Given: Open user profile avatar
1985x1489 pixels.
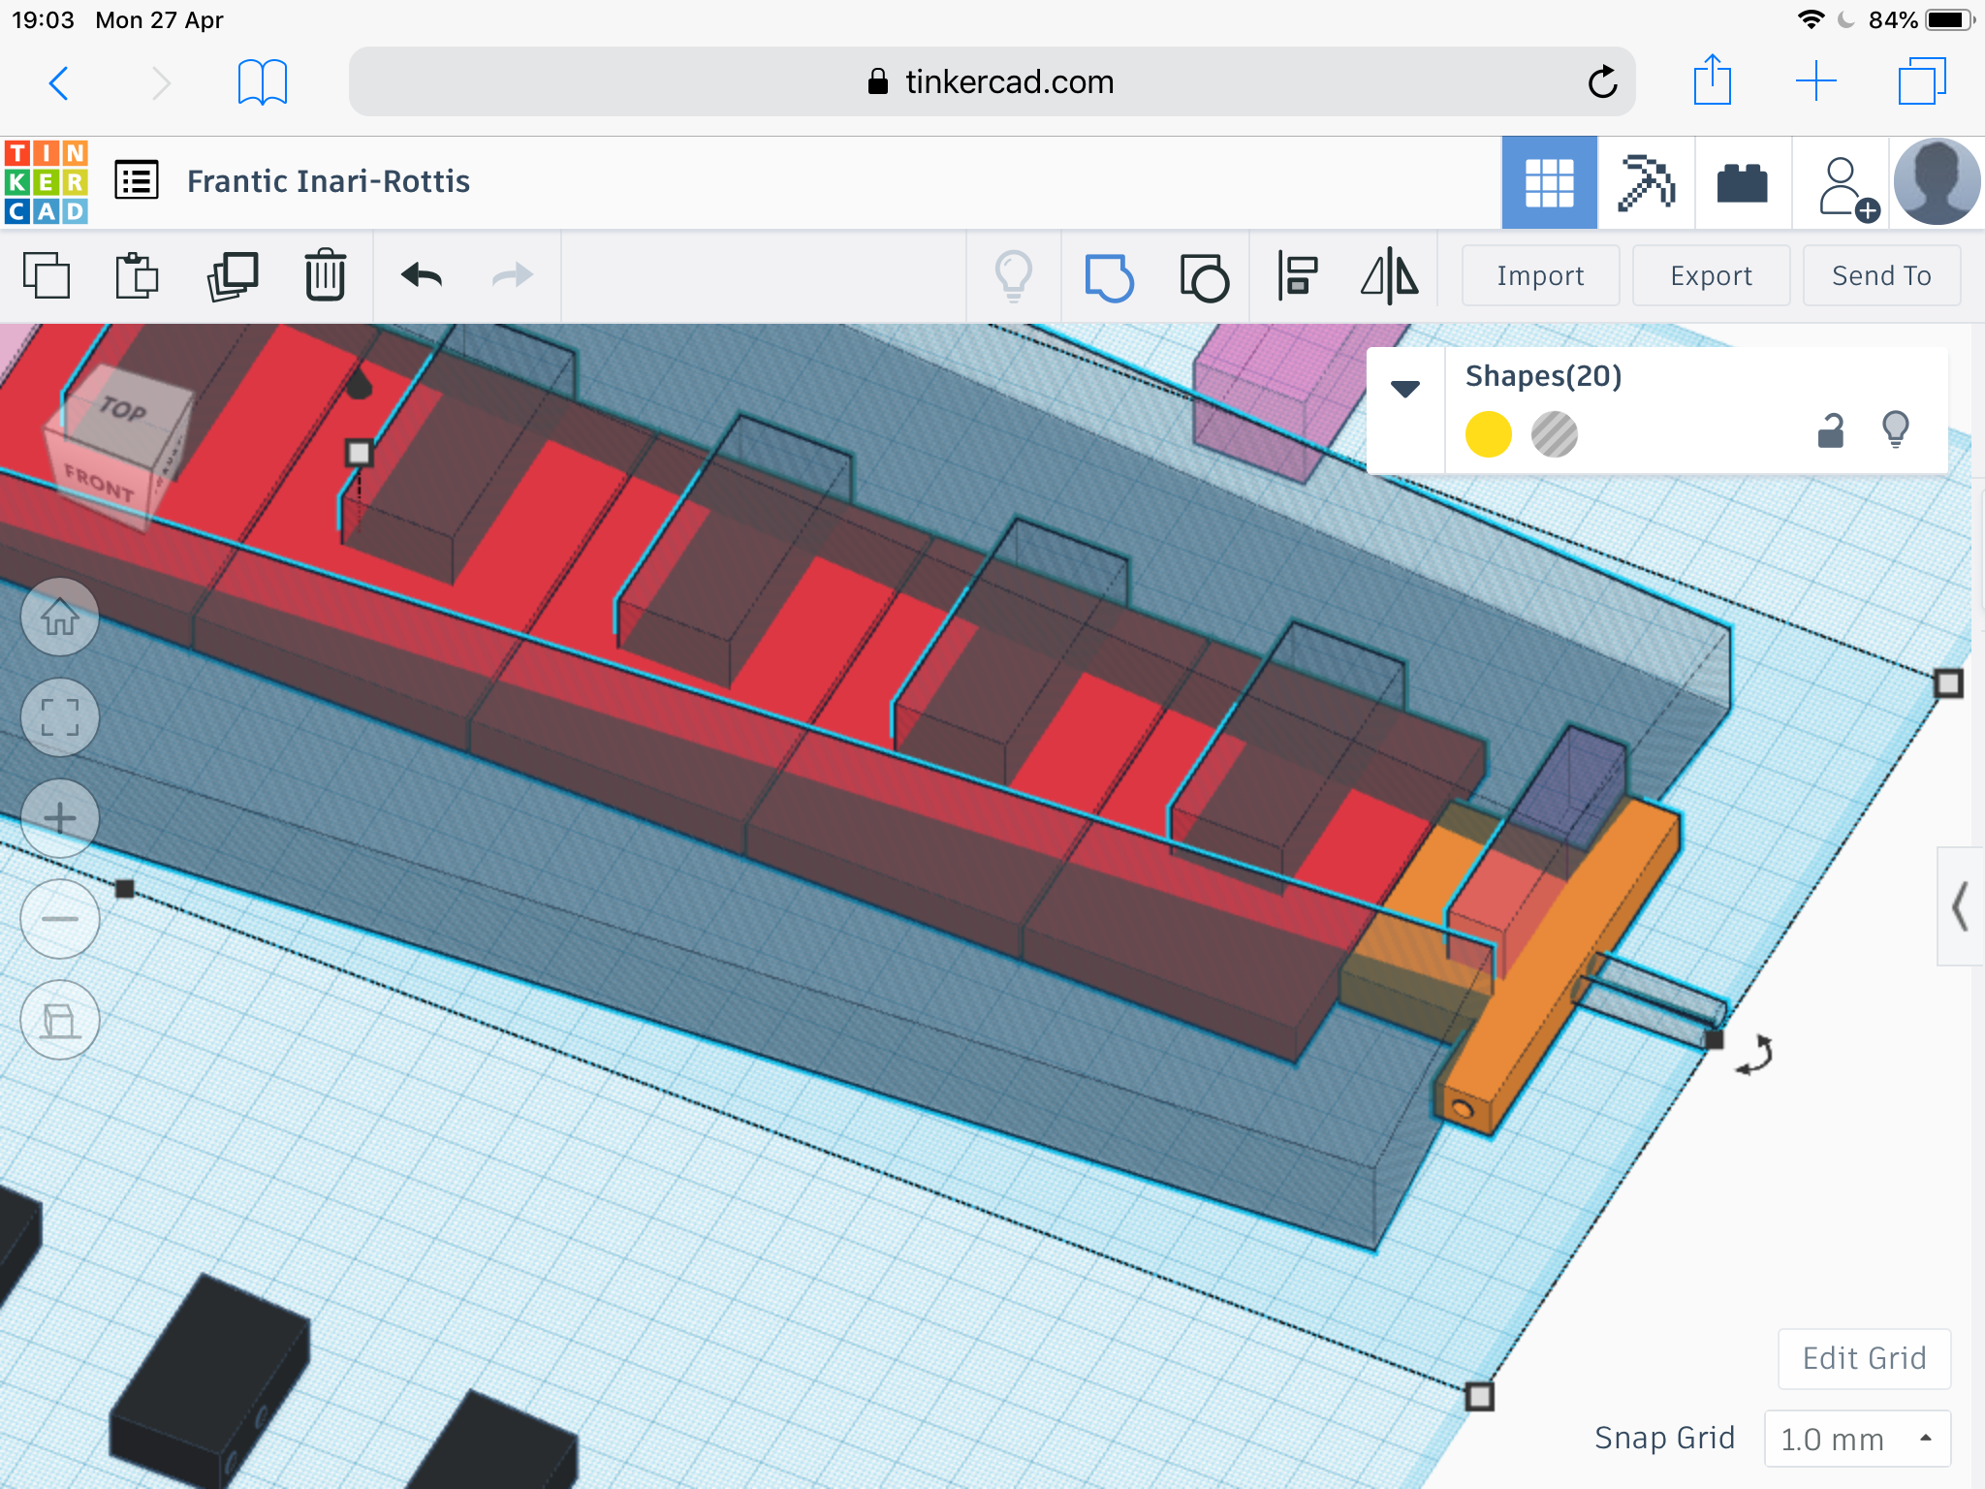Looking at the screenshot, I should tap(1937, 182).
